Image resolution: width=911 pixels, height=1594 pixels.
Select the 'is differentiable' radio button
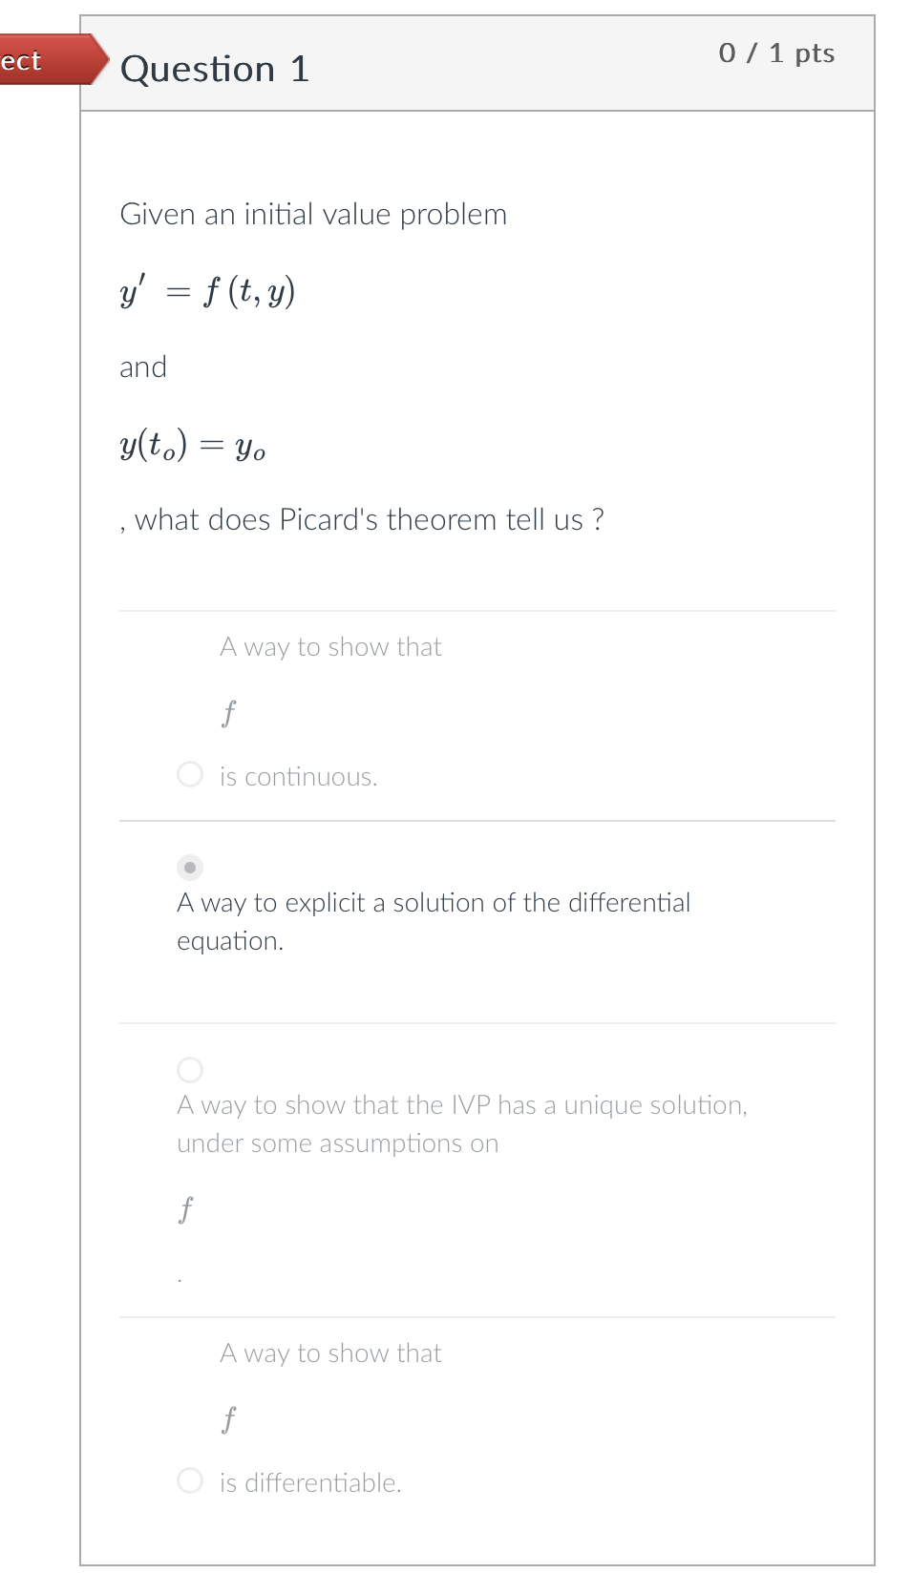coord(190,1480)
